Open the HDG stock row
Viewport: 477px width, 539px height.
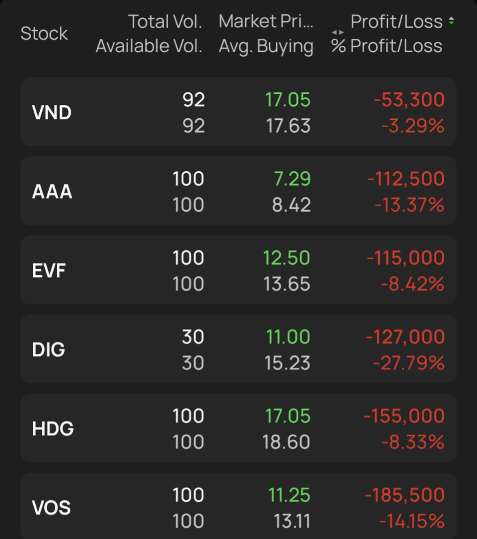(x=239, y=428)
